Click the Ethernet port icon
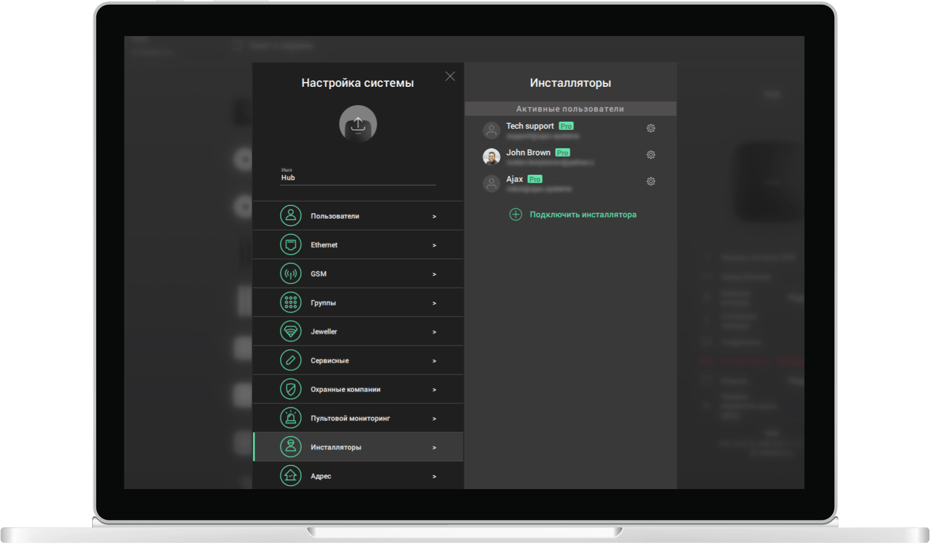This screenshot has width=930, height=544. coord(291,245)
